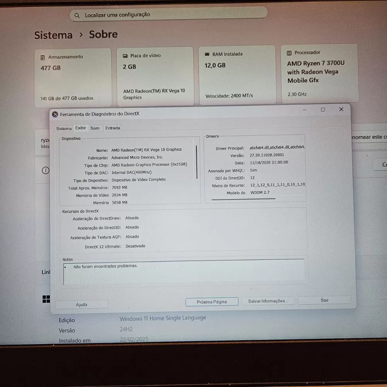Click the search magnifier icon in Settings
Screen dimensions: 387x387
point(77,15)
